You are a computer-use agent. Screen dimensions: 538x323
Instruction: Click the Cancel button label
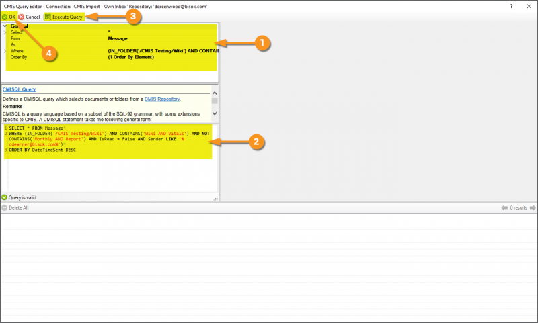(x=32, y=17)
